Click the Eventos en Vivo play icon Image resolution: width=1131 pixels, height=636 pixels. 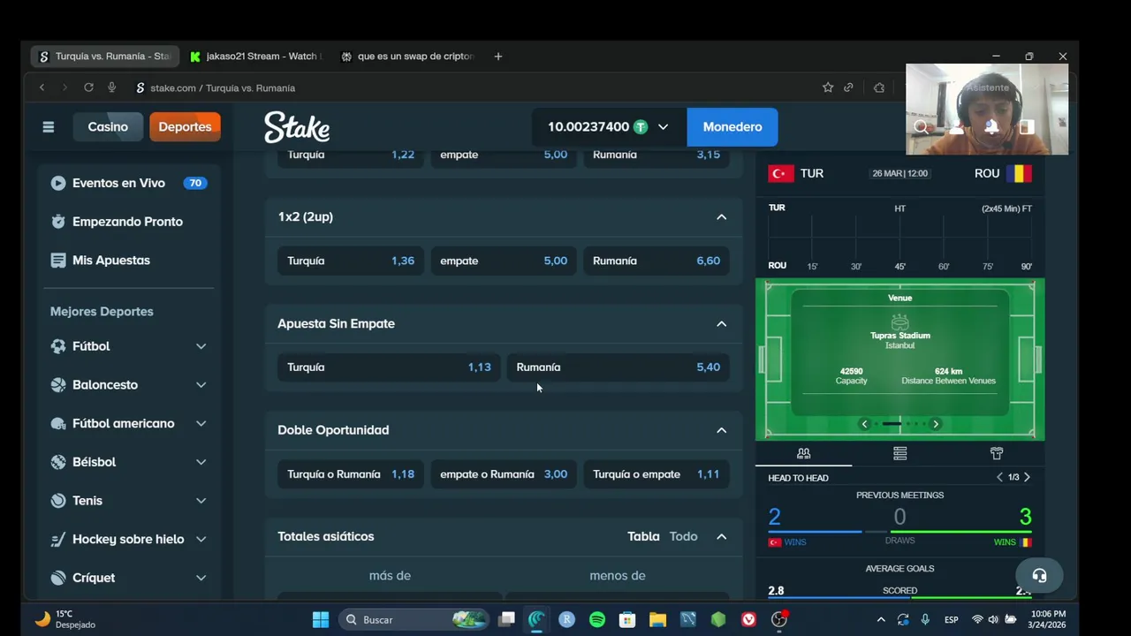[58, 183]
